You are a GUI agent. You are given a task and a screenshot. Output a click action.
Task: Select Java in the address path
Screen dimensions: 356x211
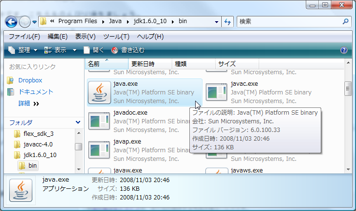click(x=115, y=21)
